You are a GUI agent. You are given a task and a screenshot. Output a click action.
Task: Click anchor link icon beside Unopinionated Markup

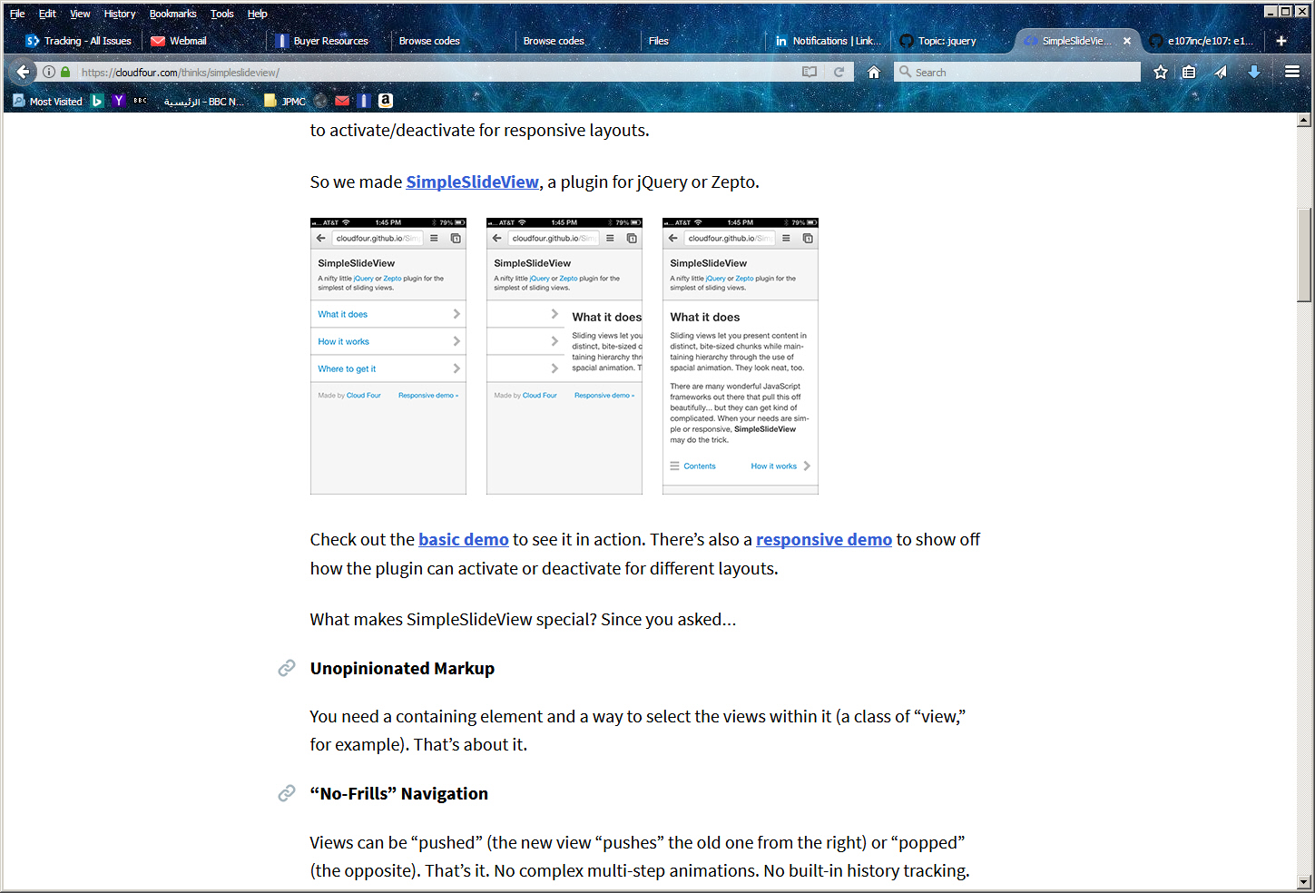point(287,668)
